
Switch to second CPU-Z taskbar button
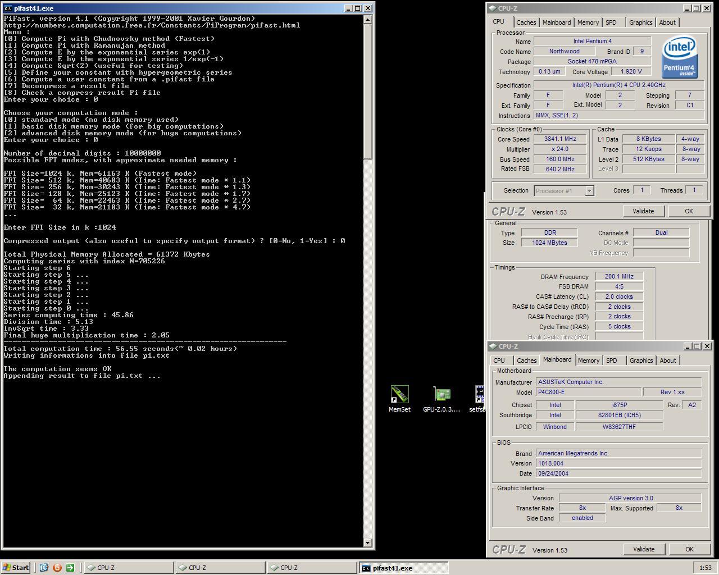pos(220,568)
